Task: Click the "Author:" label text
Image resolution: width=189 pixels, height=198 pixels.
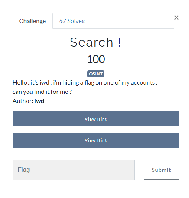Action: point(23,101)
